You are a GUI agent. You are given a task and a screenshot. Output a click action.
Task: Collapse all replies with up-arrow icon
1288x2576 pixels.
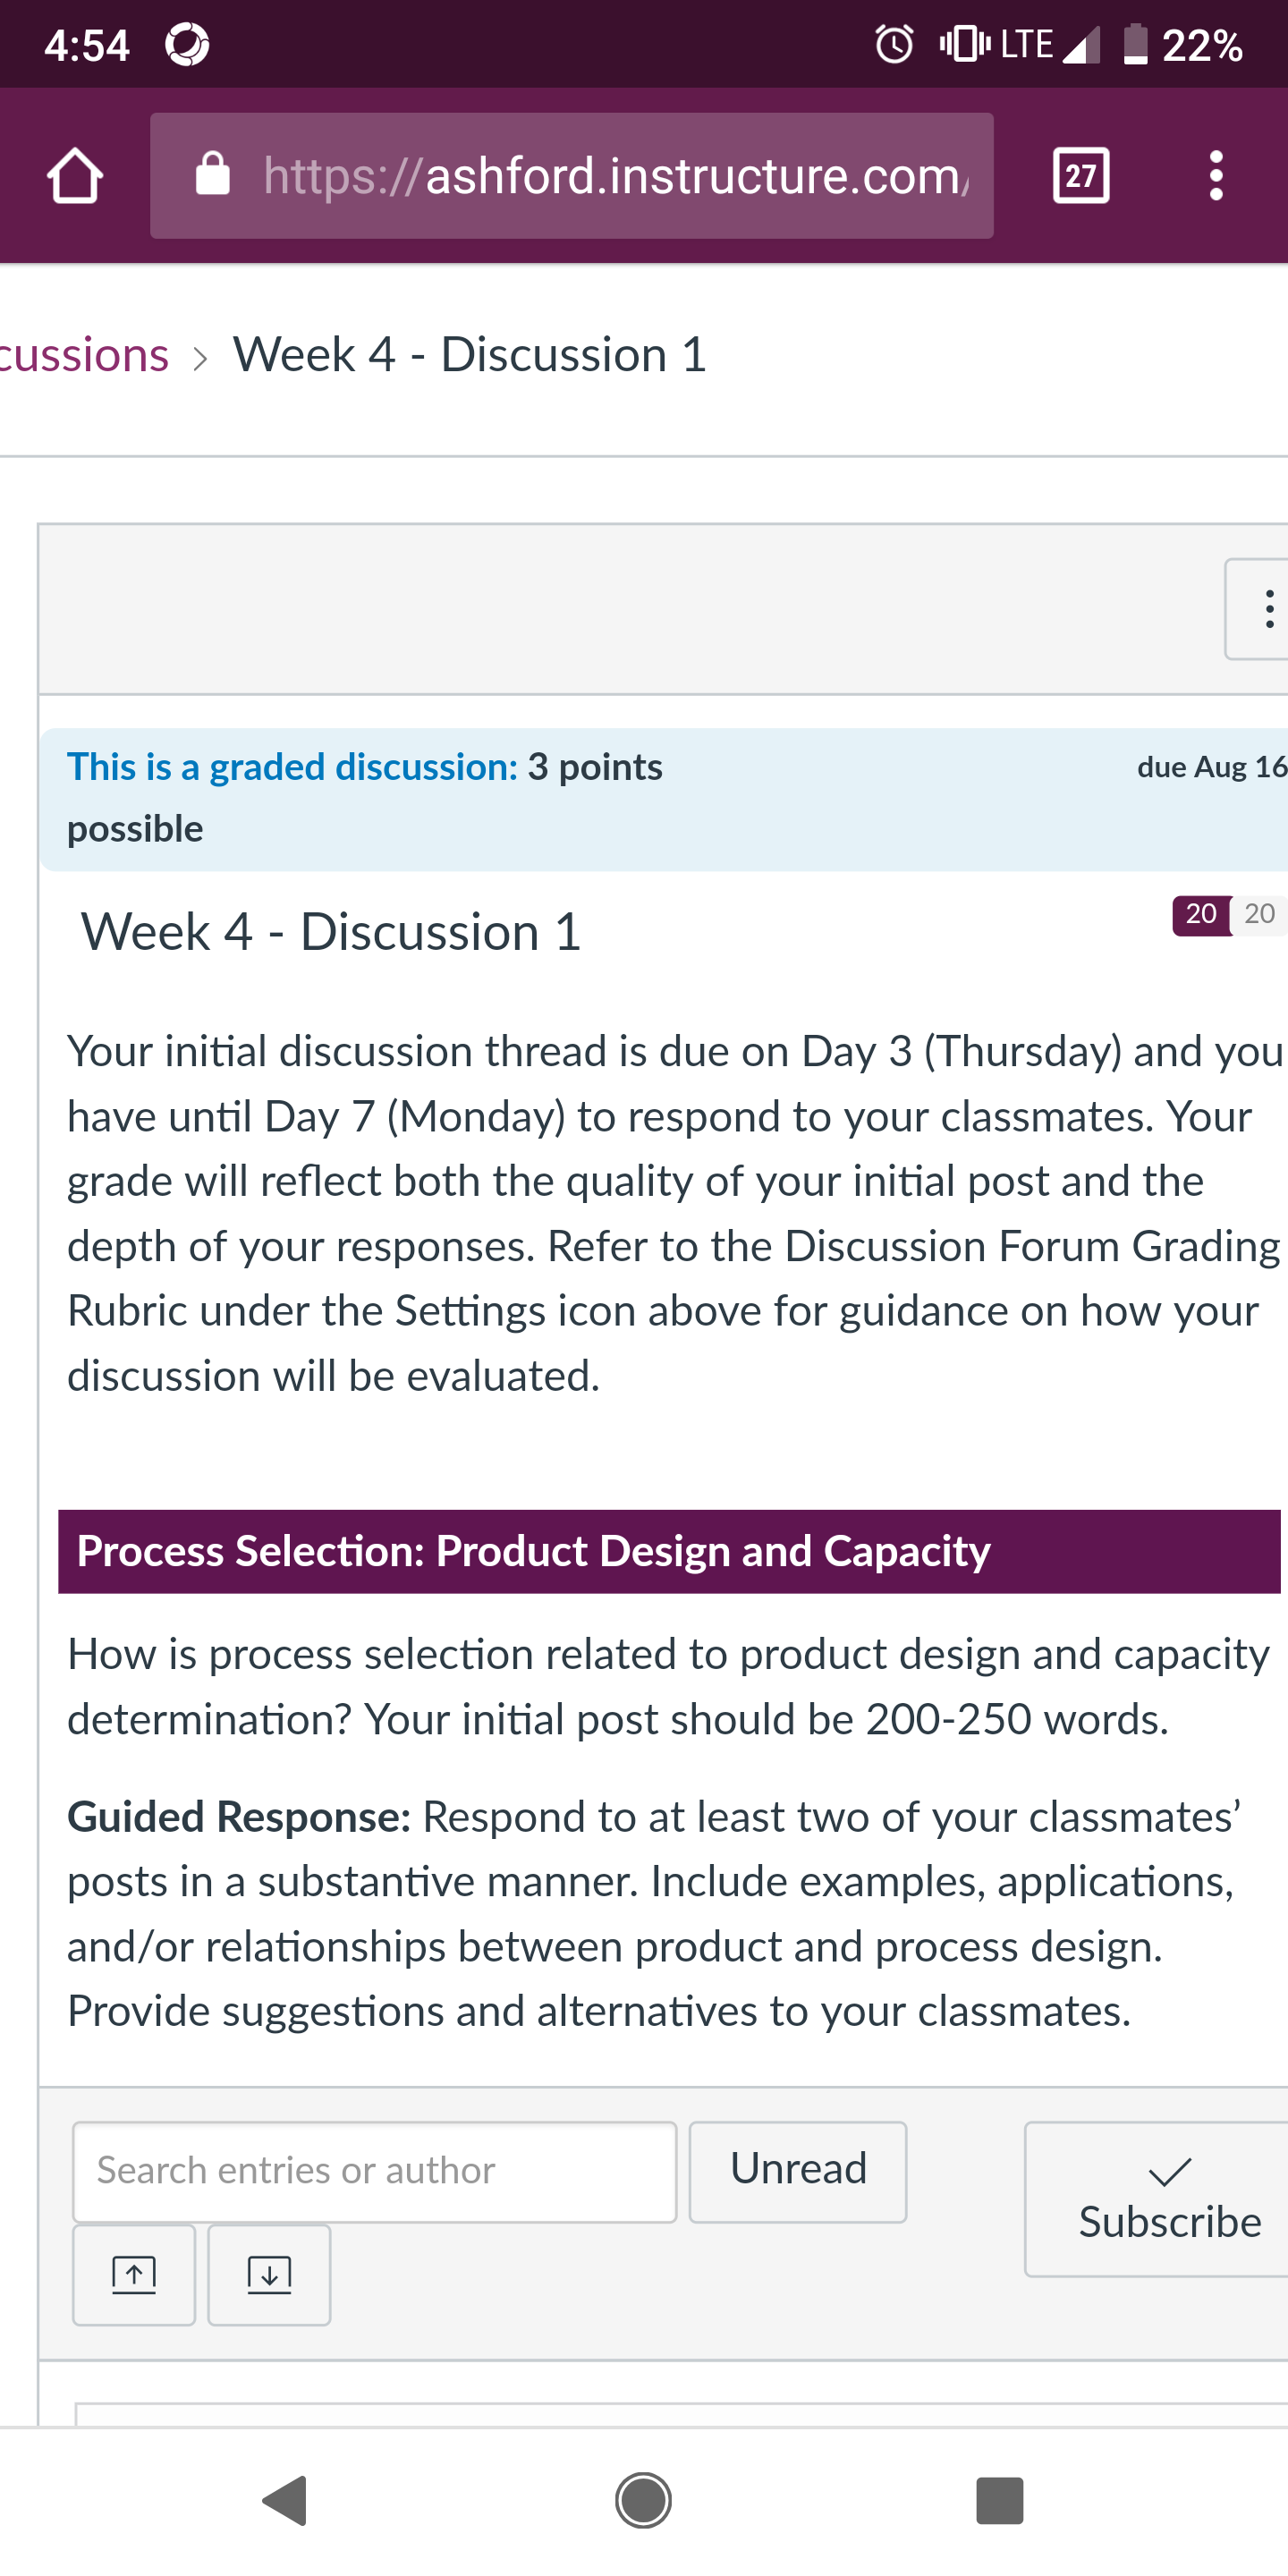pyautogui.click(x=134, y=2275)
